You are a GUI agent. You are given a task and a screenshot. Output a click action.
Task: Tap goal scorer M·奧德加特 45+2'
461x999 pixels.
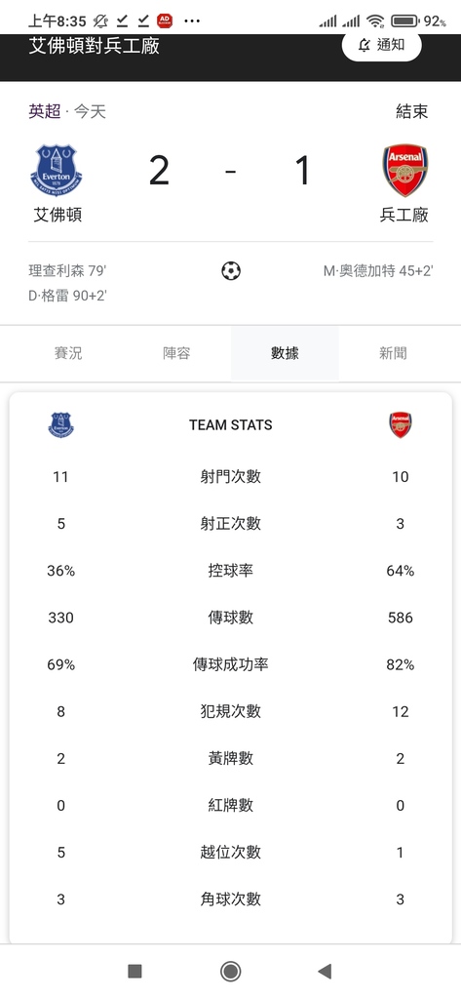point(378,271)
